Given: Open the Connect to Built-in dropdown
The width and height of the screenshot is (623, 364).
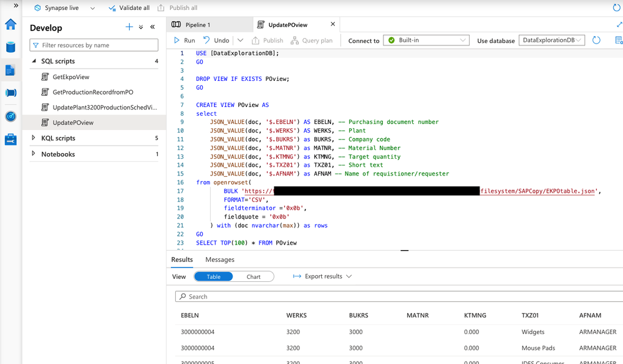Looking at the screenshot, I should (426, 40).
